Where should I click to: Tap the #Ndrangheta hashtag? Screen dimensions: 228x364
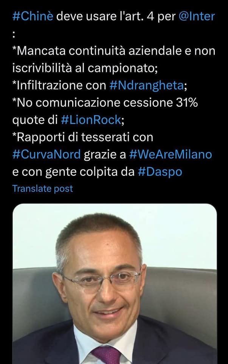pyautogui.click(x=147, y=85)
